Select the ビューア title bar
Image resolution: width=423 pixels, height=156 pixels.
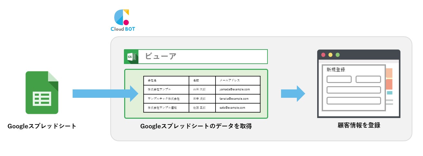pos(203,57)
